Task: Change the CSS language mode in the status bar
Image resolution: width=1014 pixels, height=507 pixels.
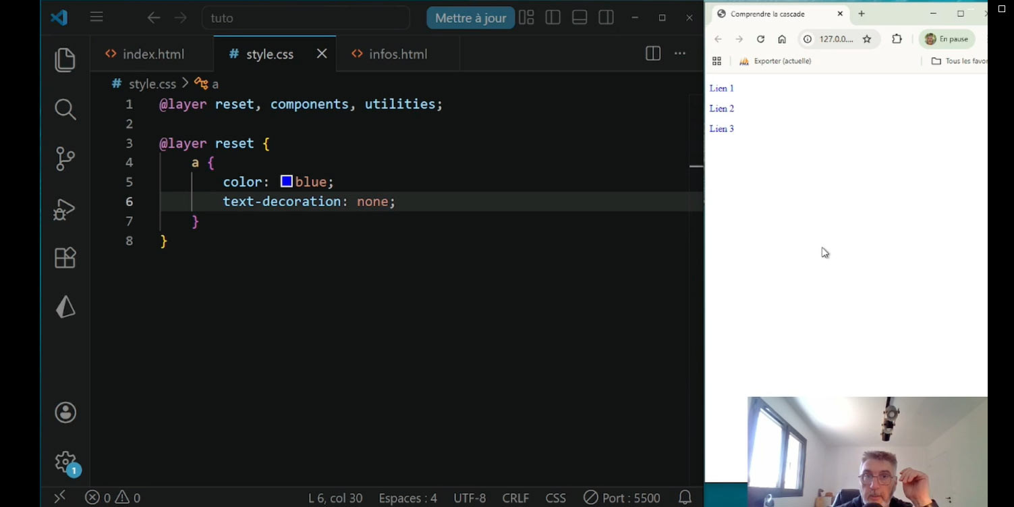Action: [555, 498]
